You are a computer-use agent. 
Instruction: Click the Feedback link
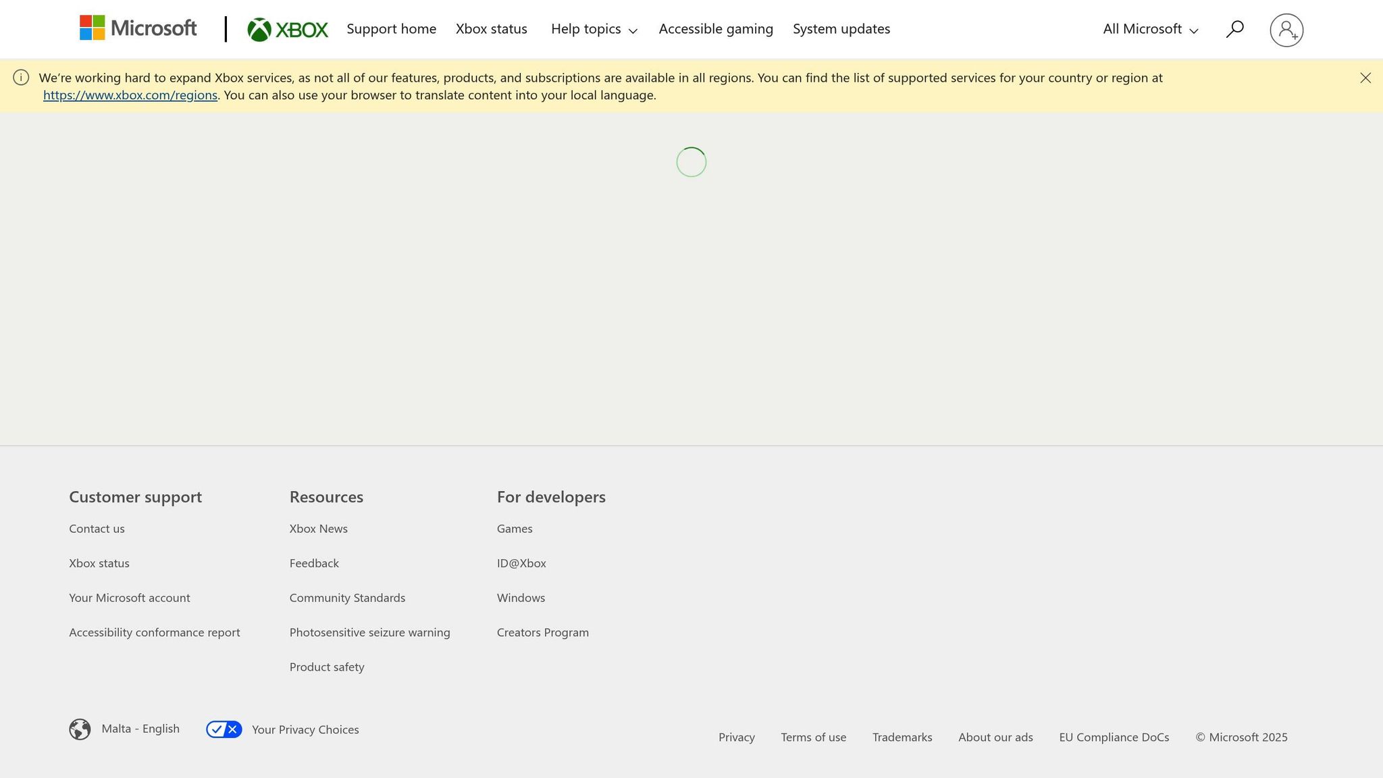[x=314, y=563]
